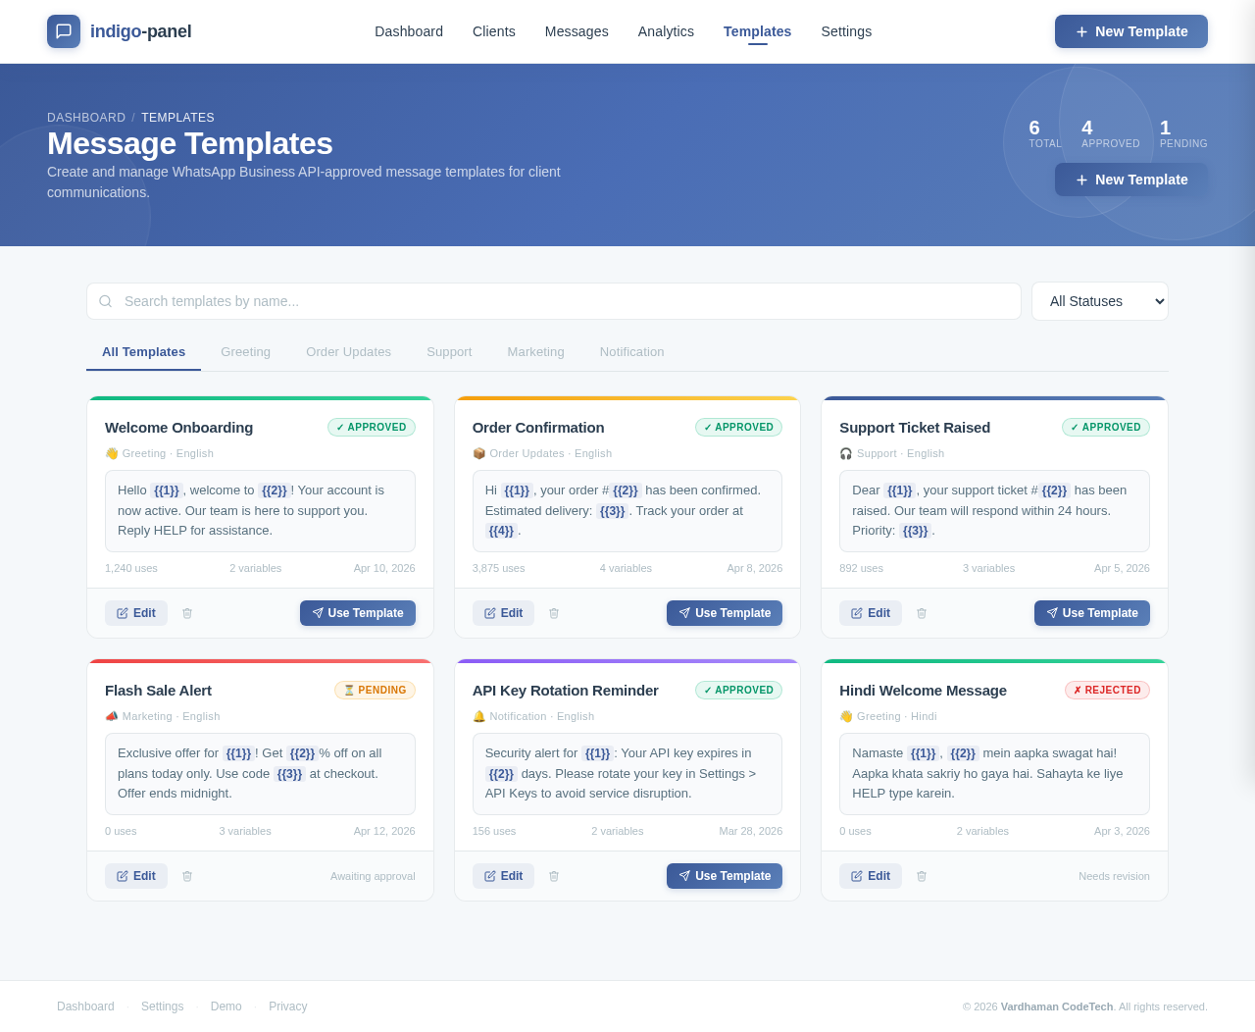Use the API Key Rotation Reminder template
Image resolution: width=1255 pixels, height=1032 pixels.
pos(725,876)
